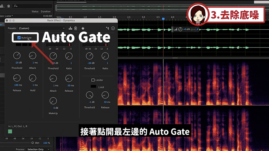Toggle the green effect power button
Image resolution: width=269 pixels, height=151 pixels.
click(10, 132)
